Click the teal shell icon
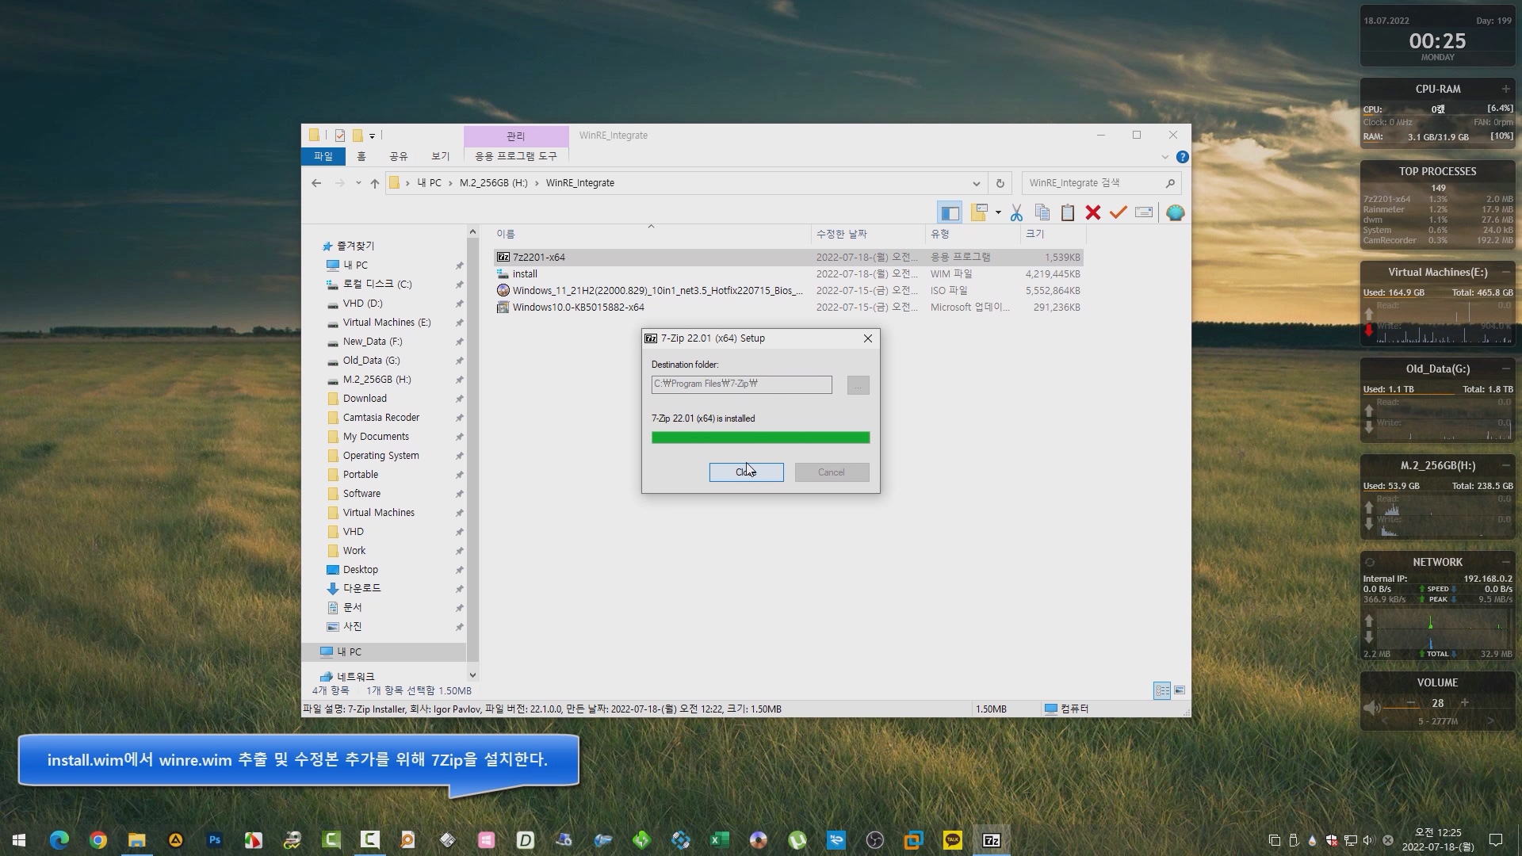Image resolution: width=1522 pixels, height=856 pixels. 1176,212
